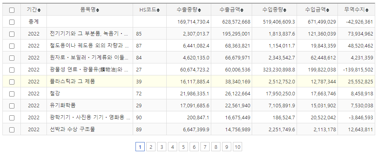Select checkbox for 플라스틱과 그 제품 row
Viewport: 384px width, 154px height.
(12, 82)
